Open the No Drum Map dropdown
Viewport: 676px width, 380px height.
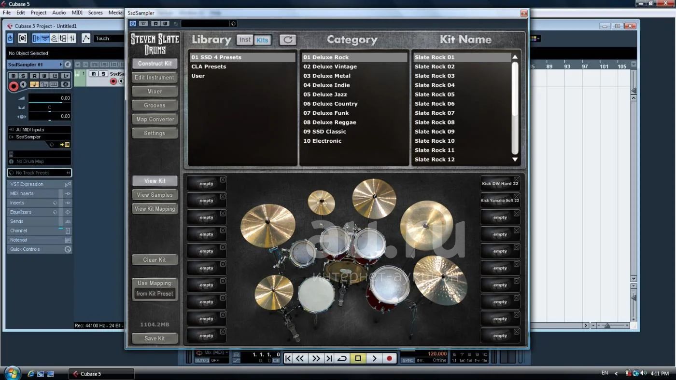pyautogui.click(x=39, y=162)
